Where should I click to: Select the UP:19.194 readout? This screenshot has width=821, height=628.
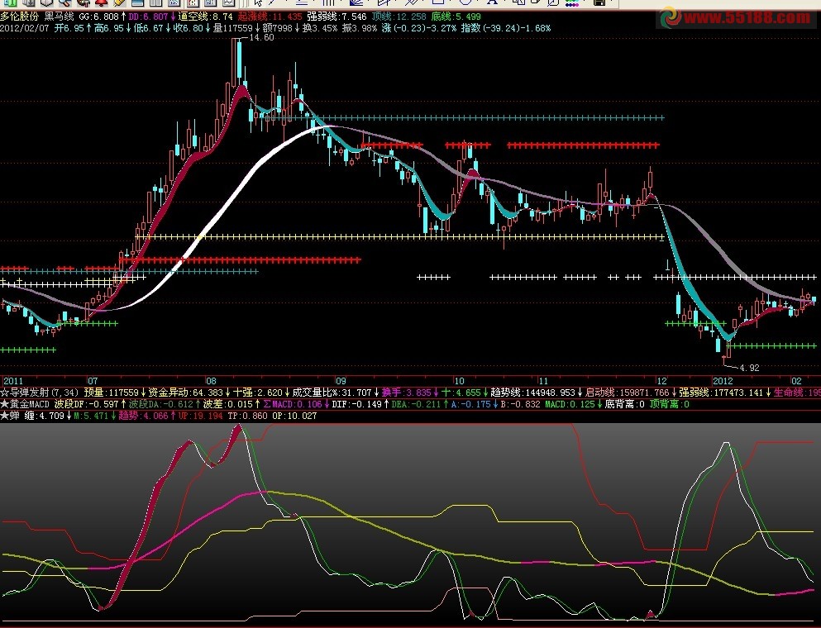pyautogui.click(x=201, y=416)
